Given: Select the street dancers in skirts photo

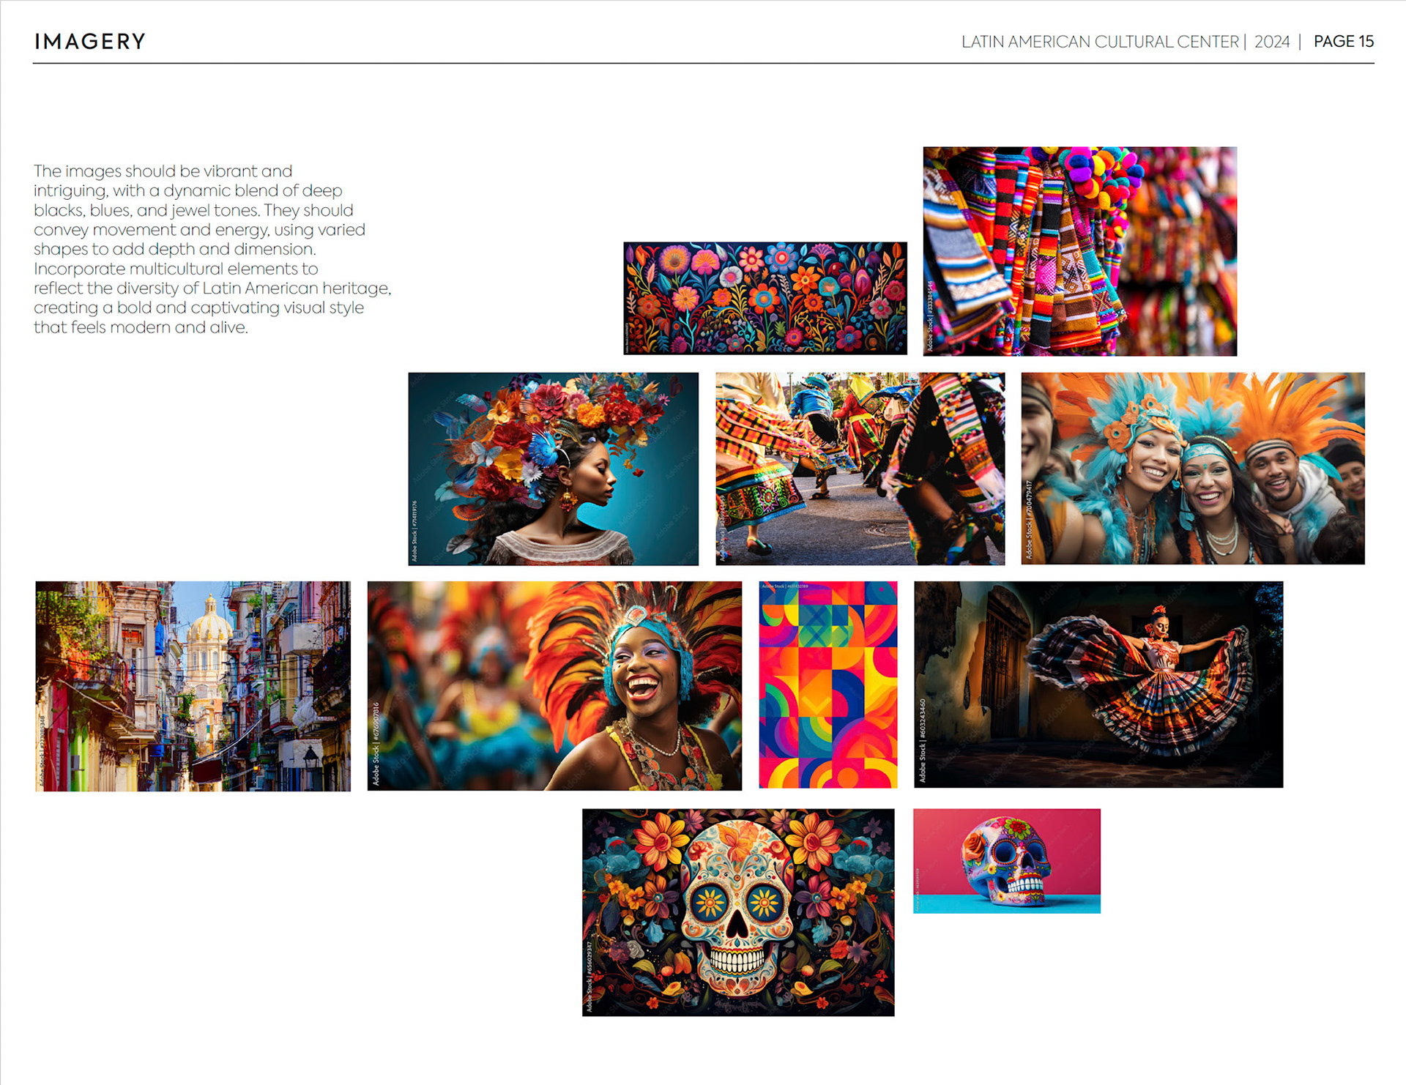Looking at the screenshot, I should pos(860,469).
